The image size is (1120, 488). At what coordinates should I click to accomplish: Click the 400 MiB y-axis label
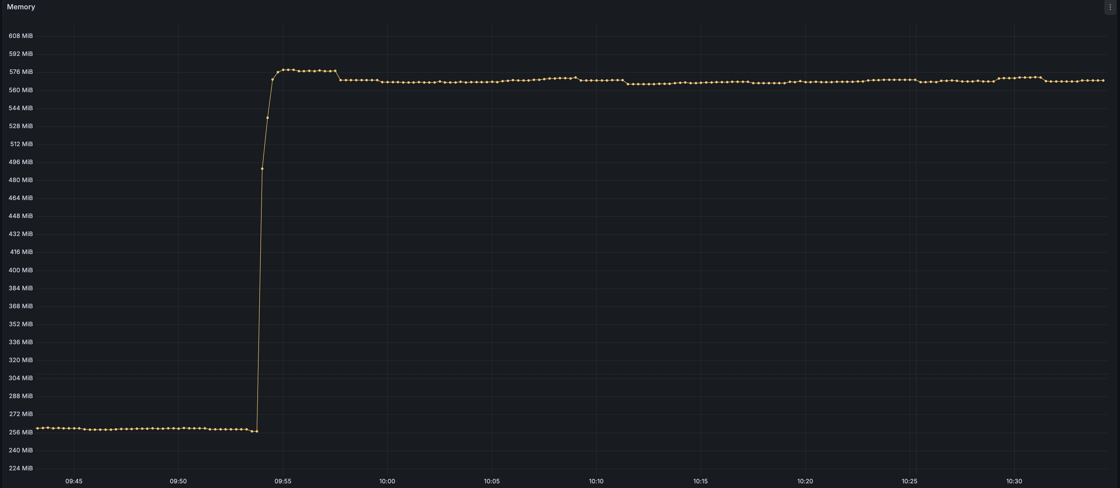pyautogui.click(x=20, y=270)
